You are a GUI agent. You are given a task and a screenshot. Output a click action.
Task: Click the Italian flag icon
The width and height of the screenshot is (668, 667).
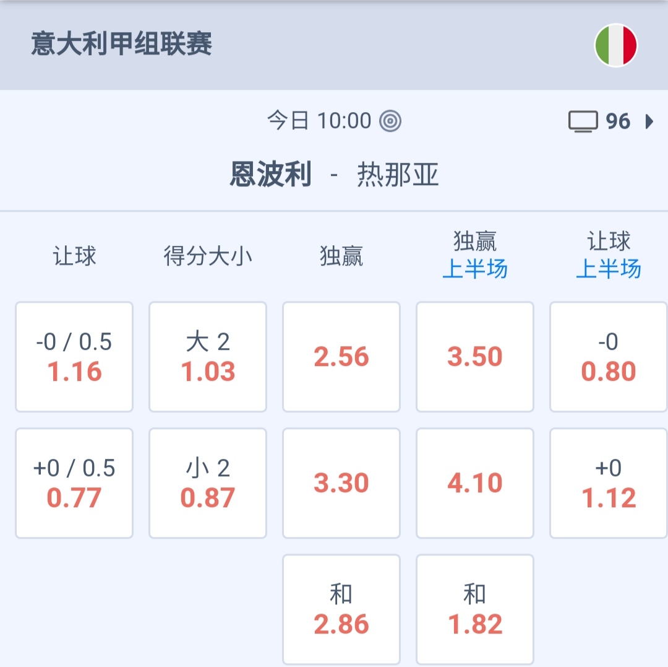click(615, 45)
